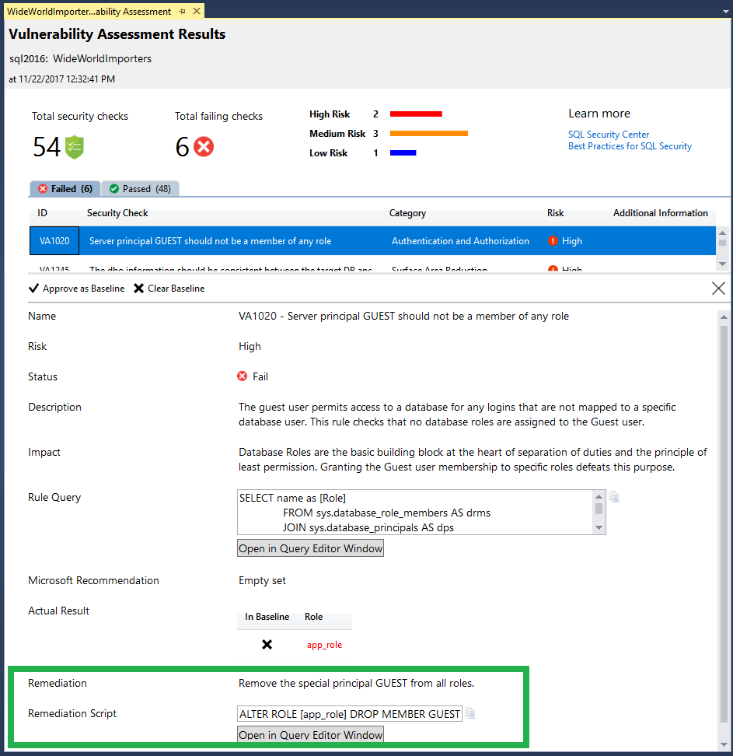Click the Medium Risk orange bar

tap(428, 133)
